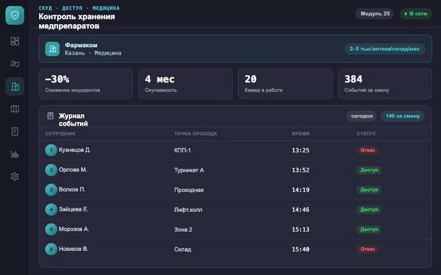This screenshot has height=275, width=441.
Task: Click the 13:25 time value
Action: pos(300,150)
